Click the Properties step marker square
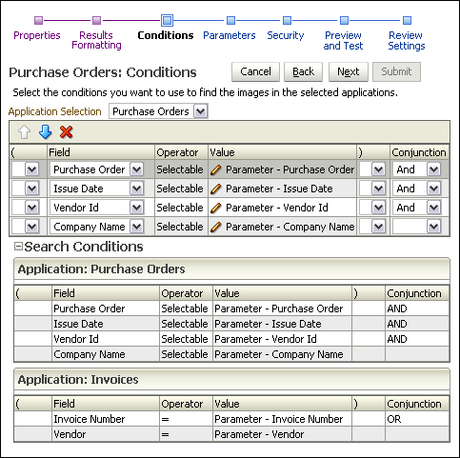 (x=38, y=21)
